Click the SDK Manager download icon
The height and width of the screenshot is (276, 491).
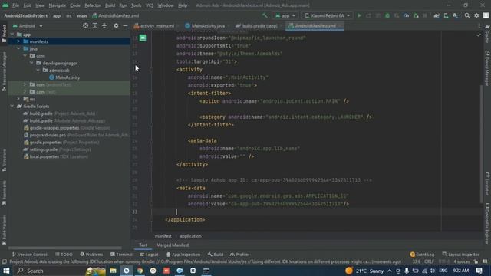coord(455,15)
